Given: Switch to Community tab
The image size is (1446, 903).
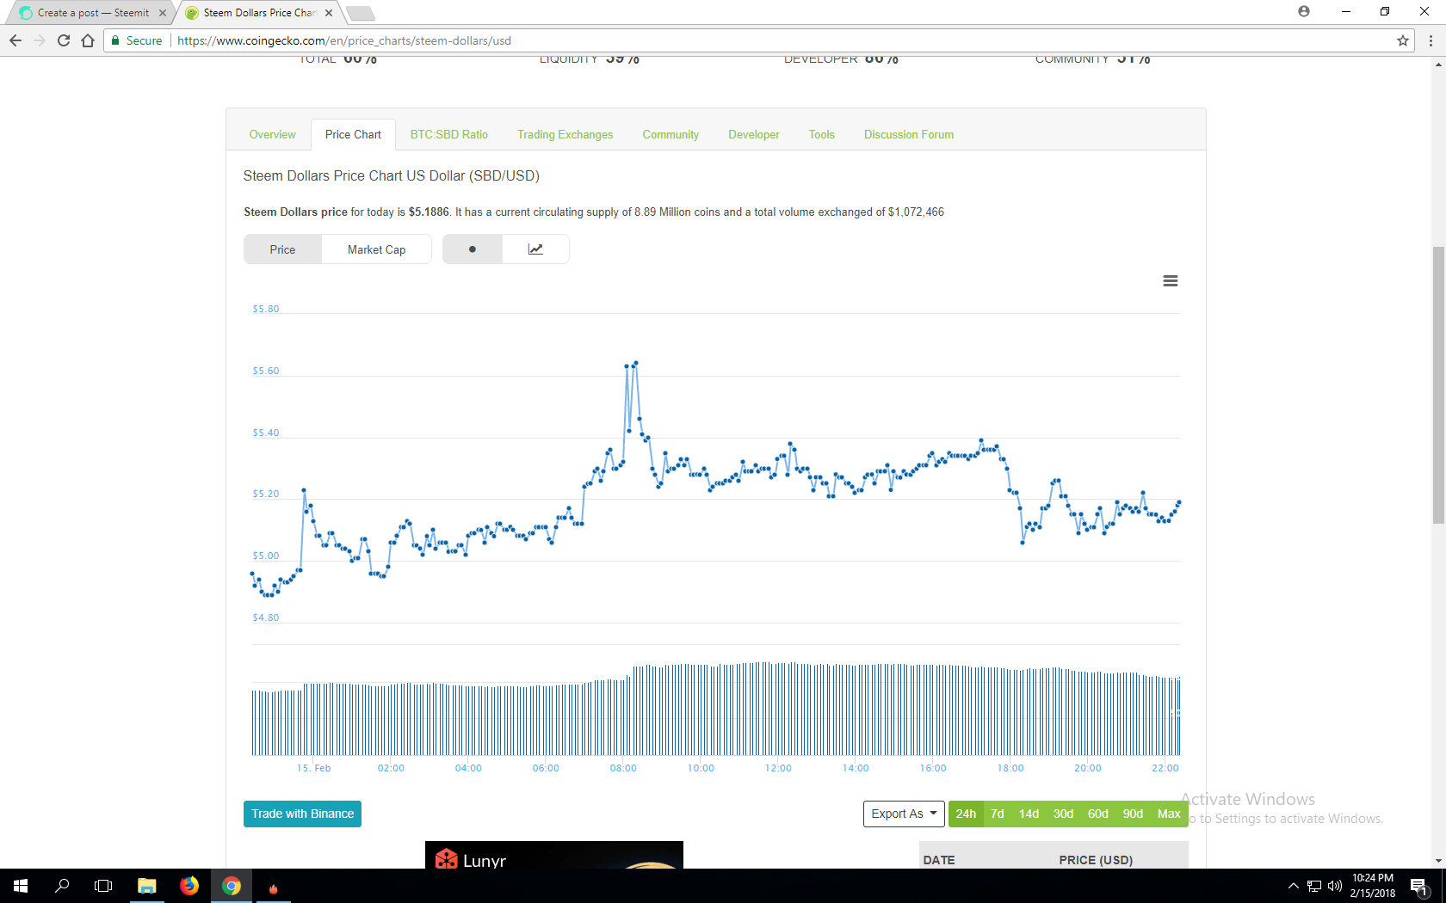Looking at the screenshot, I should [x=670, y=134].
